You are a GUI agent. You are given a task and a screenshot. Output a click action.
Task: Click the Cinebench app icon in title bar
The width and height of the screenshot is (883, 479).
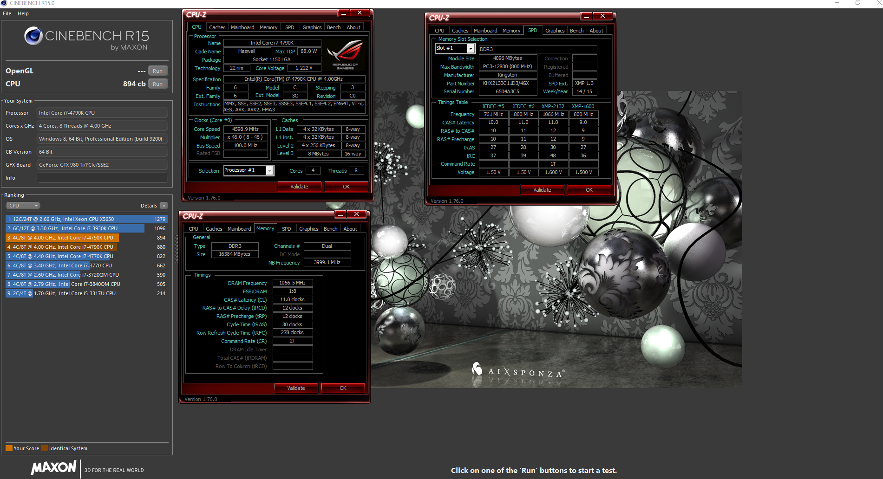4,3
